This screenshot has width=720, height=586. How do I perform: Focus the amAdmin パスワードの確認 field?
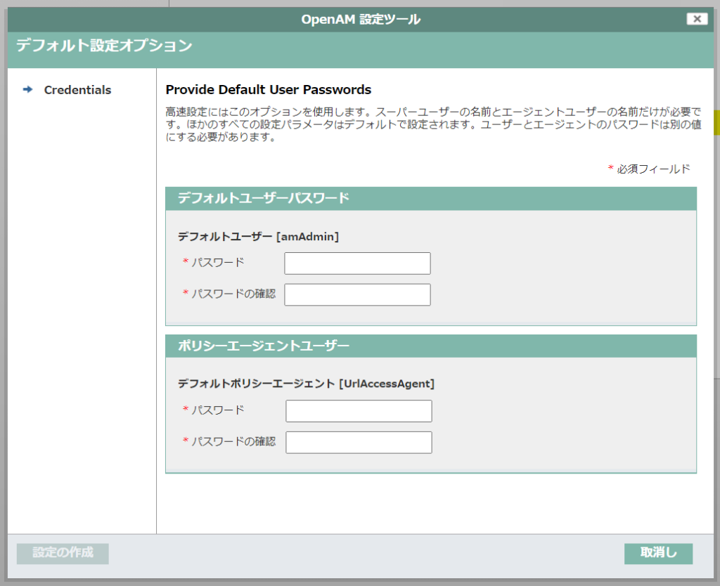point(357,294)
